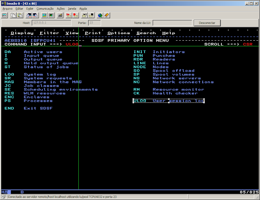The height and width of the screenshot is (200, 260).
Task: Open the SDSF Options action bar menu
Action: [119, 33]
